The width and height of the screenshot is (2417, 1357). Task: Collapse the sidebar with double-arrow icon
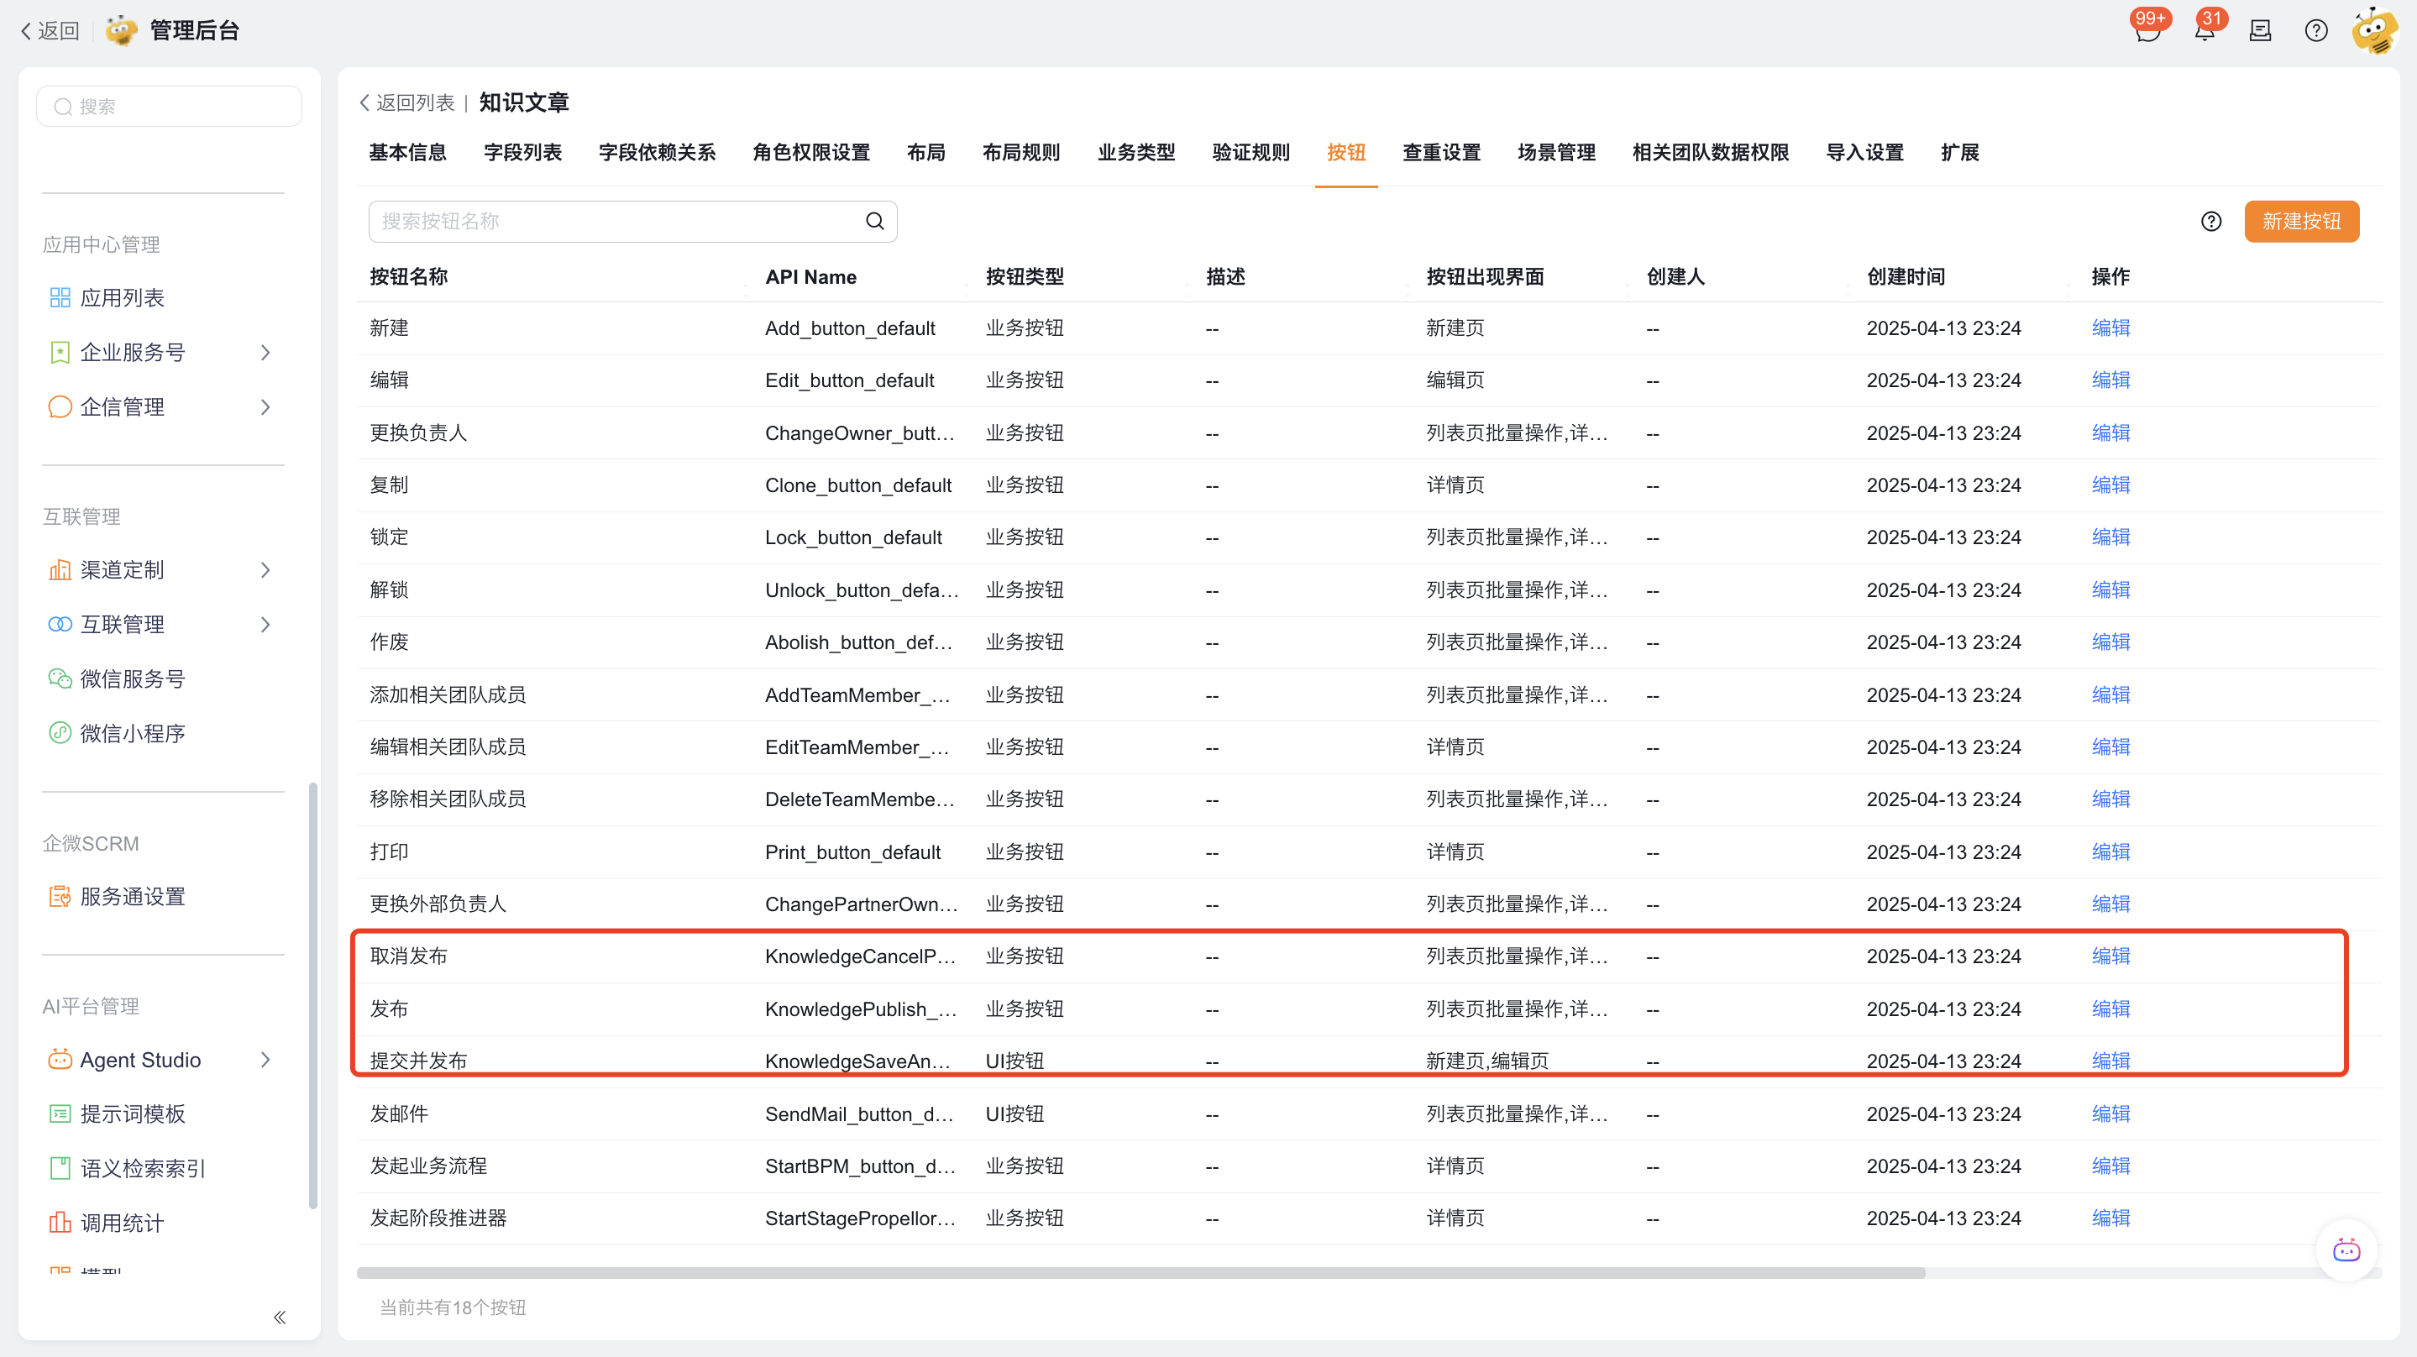pyautogui.click(x=280, y=1318)
